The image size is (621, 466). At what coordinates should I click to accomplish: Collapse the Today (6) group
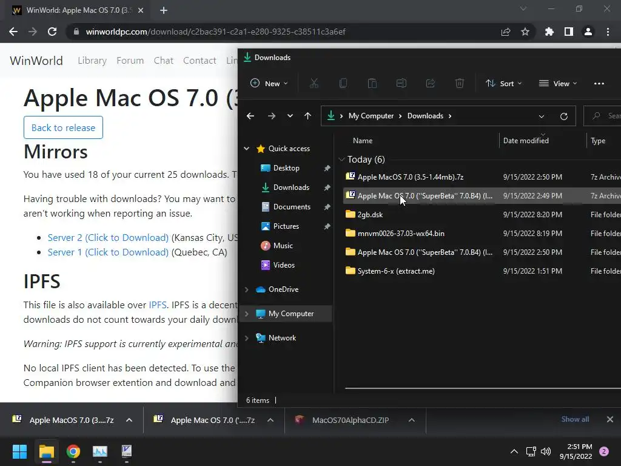pos(341,160)
